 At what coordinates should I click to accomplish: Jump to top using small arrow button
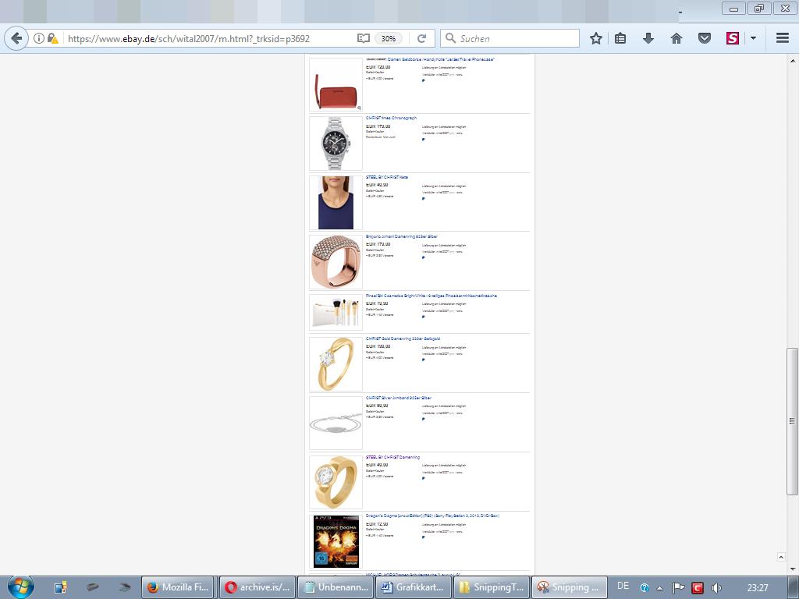(x=781, y=557)
